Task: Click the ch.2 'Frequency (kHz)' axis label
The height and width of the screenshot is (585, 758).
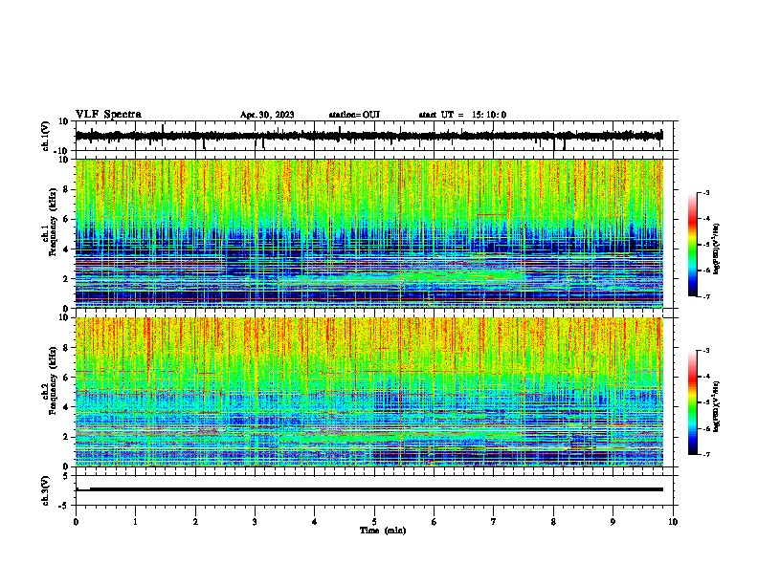Action: tap(53, 379)
